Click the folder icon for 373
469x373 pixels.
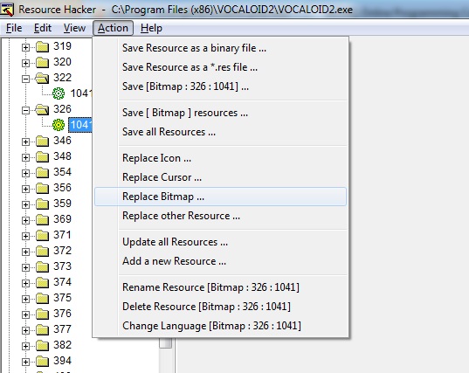pyautogui.click(x=42, y=266)
